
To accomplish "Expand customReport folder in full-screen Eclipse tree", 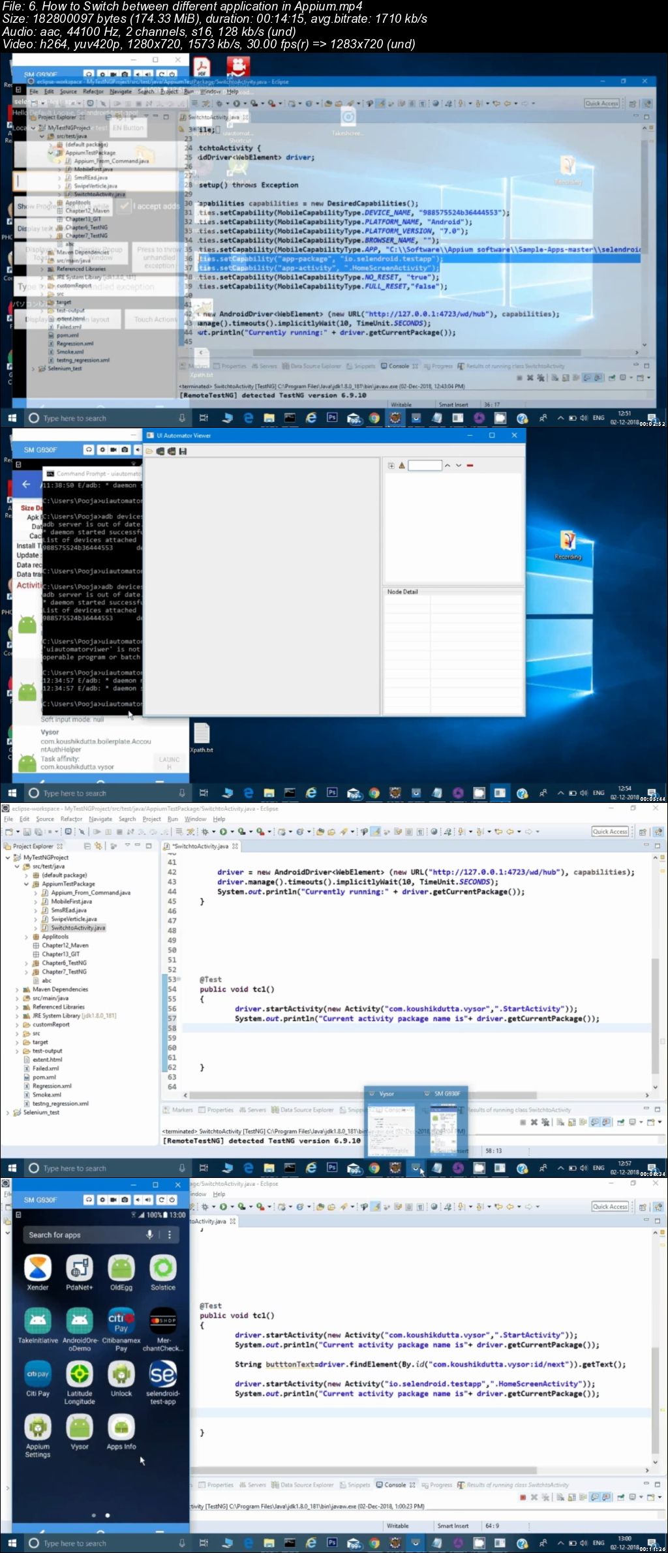I will point(17,1025).
